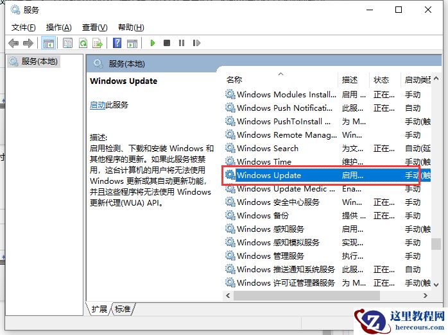448x335 pixels.
Task: Click the Back arrow toolbar icon
Action: (x=13, y=43)
